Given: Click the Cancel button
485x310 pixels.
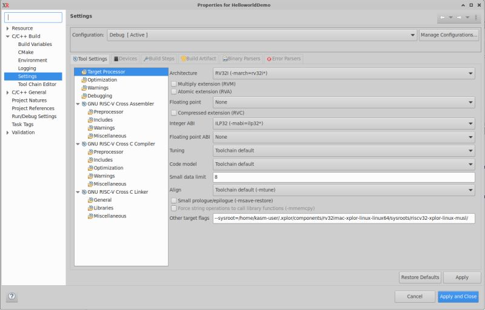Looking at the screenshot, I should 415,297.
